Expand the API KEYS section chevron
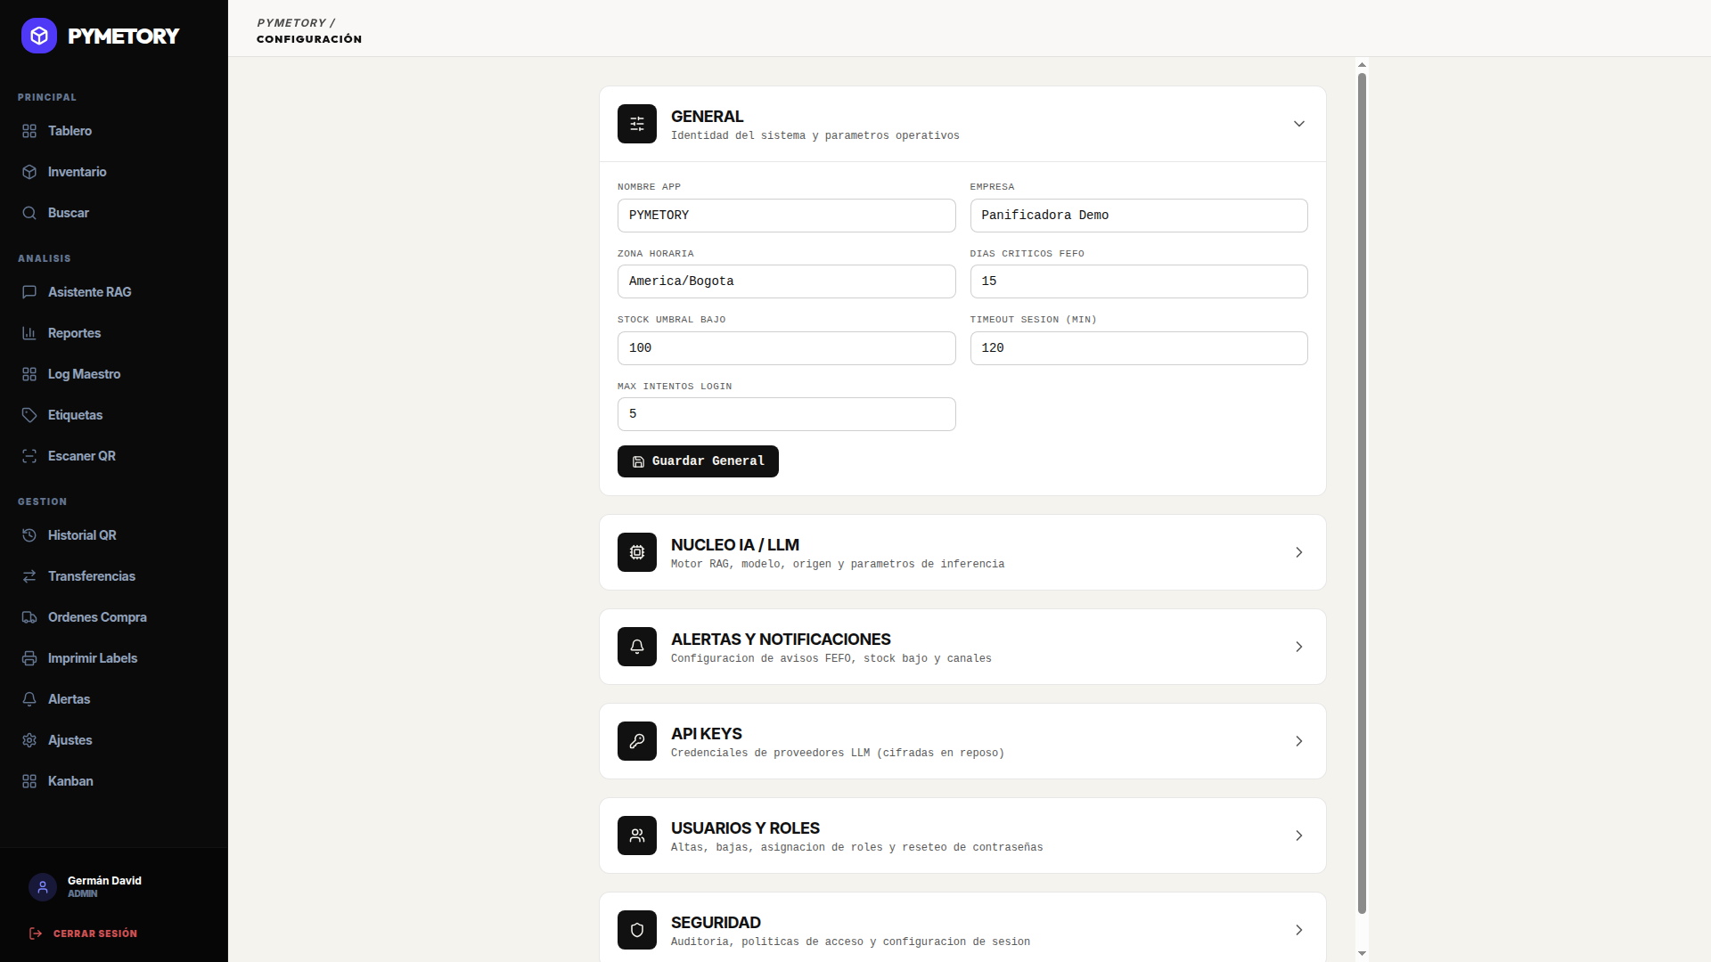Viewport: 1711px width, 962px height. pyautogui.click(x=1299, y=741)
